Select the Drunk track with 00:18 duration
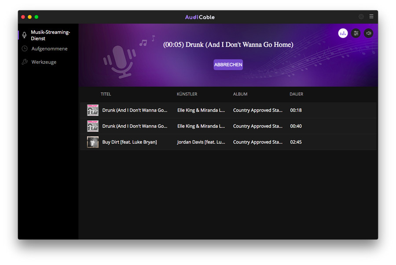 point(135,110)
